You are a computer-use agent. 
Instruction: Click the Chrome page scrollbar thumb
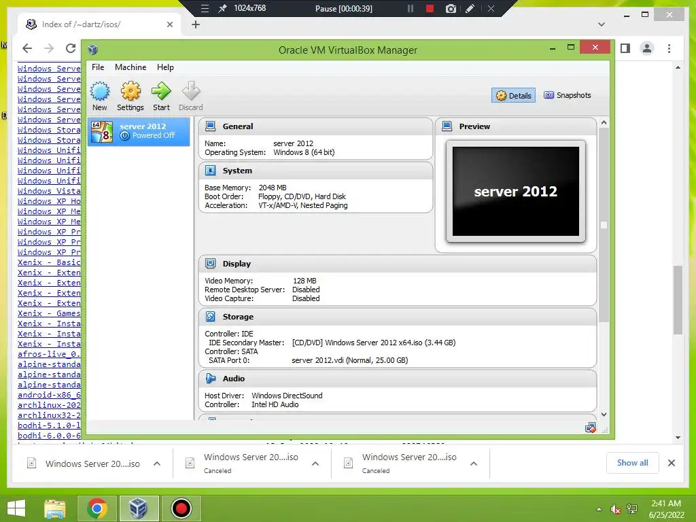click(x=678, y=300)
